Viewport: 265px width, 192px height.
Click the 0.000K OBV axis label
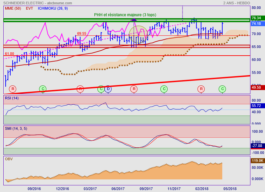click(x=257, y=179)
